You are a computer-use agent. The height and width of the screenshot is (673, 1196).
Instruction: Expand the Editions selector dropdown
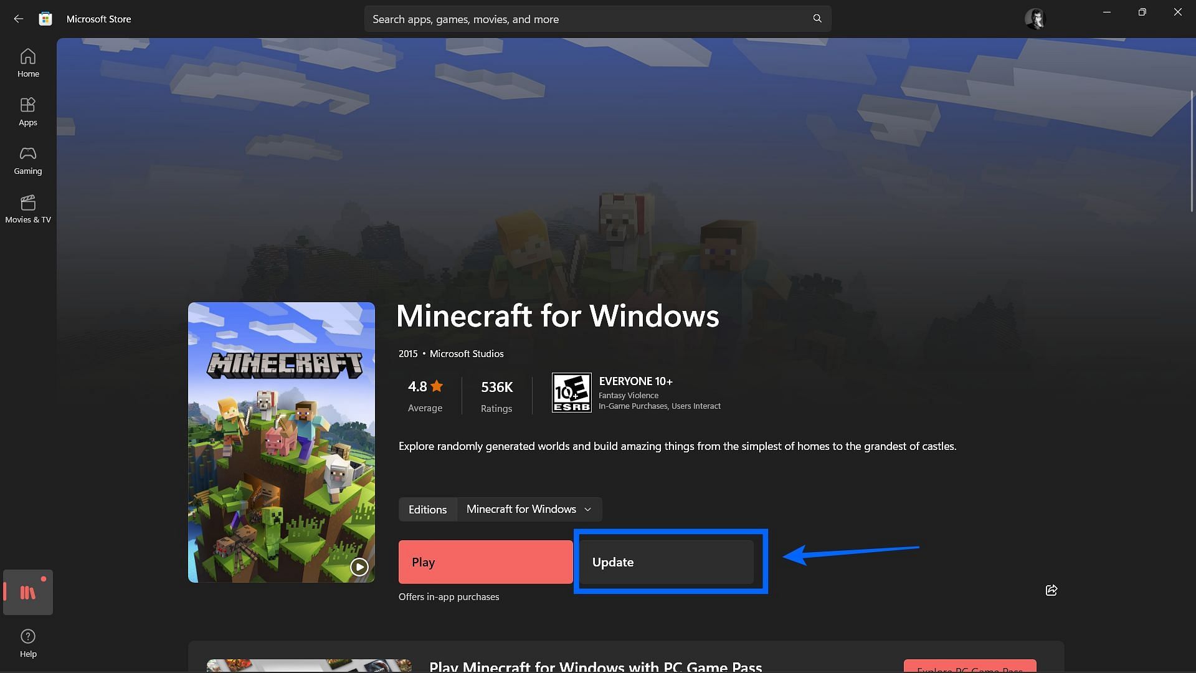(x=529, y=508)
